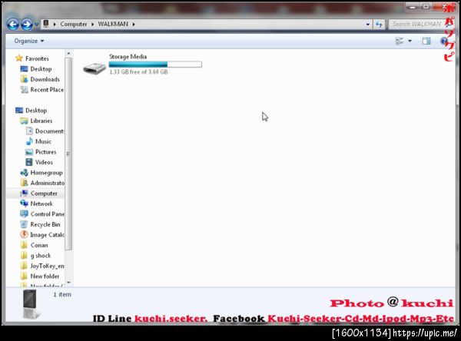Click the navigation pane scrollbar thumb
The width and height of the screenshot is (461, 341).
coord(68,154)
